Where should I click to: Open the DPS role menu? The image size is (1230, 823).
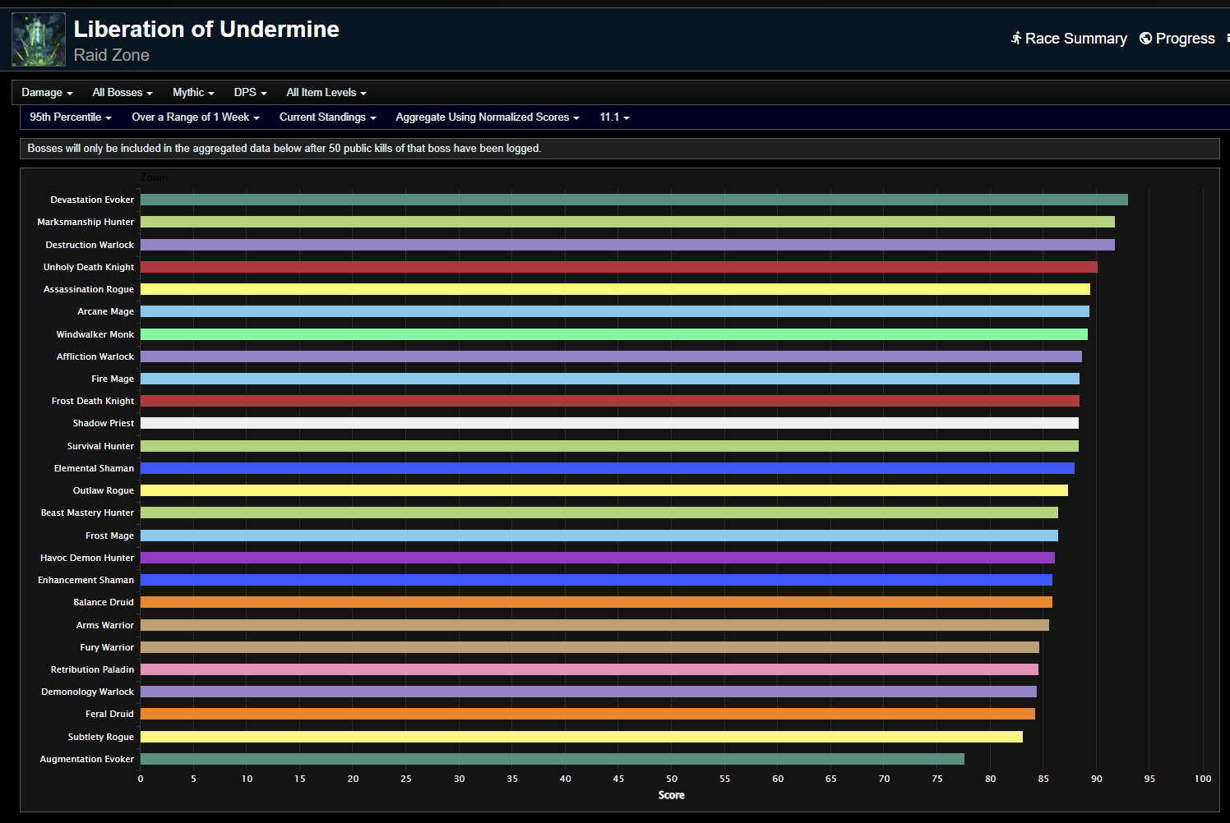pos(250,93)
